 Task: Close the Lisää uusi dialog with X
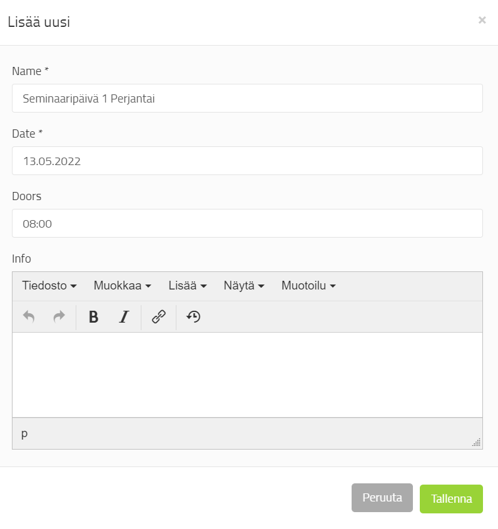point(482,20)
